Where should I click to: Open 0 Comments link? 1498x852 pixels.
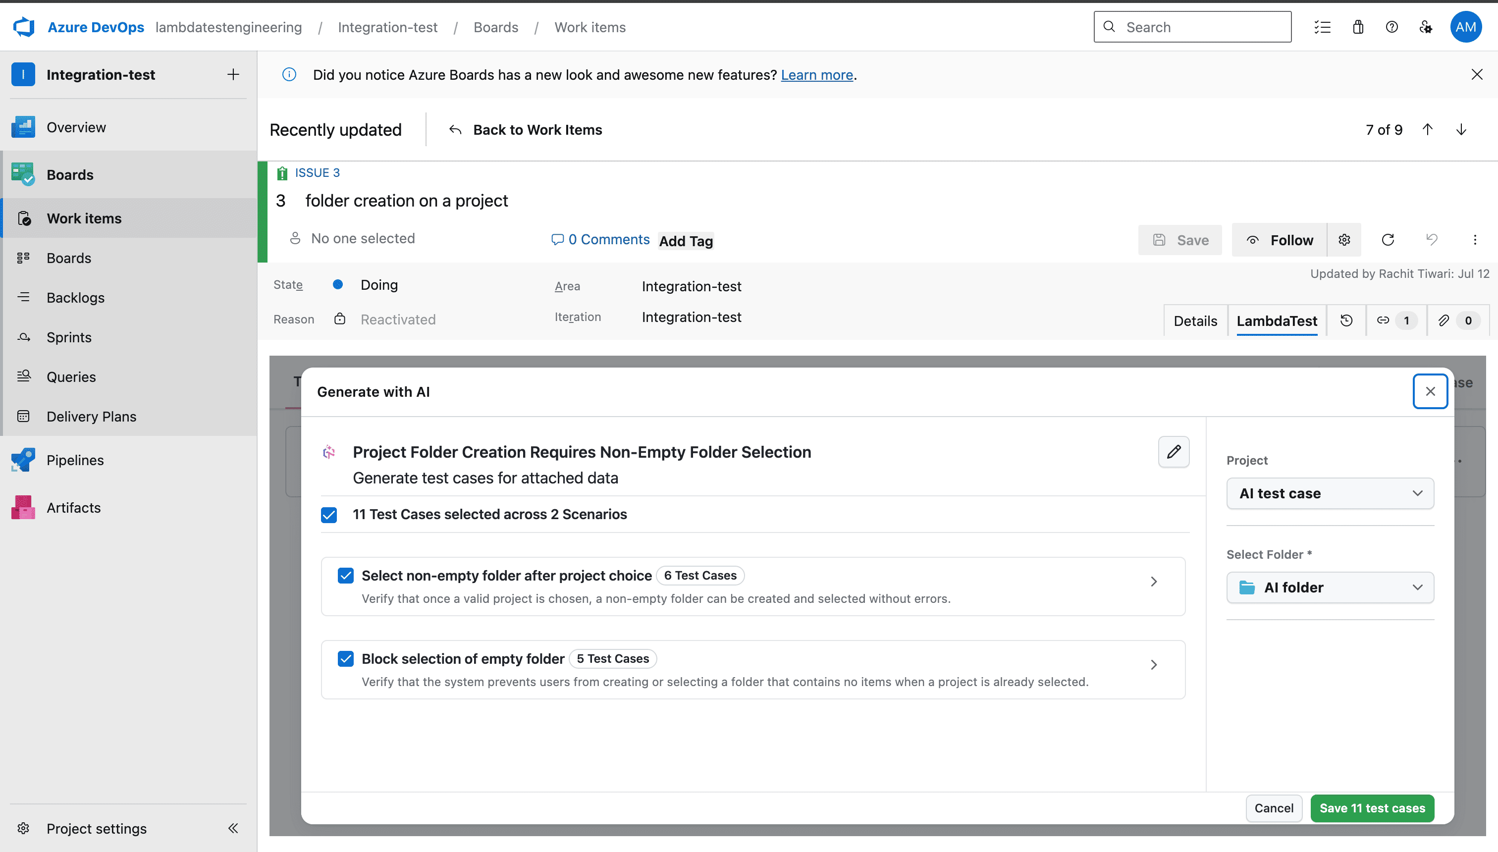(600, 239)
